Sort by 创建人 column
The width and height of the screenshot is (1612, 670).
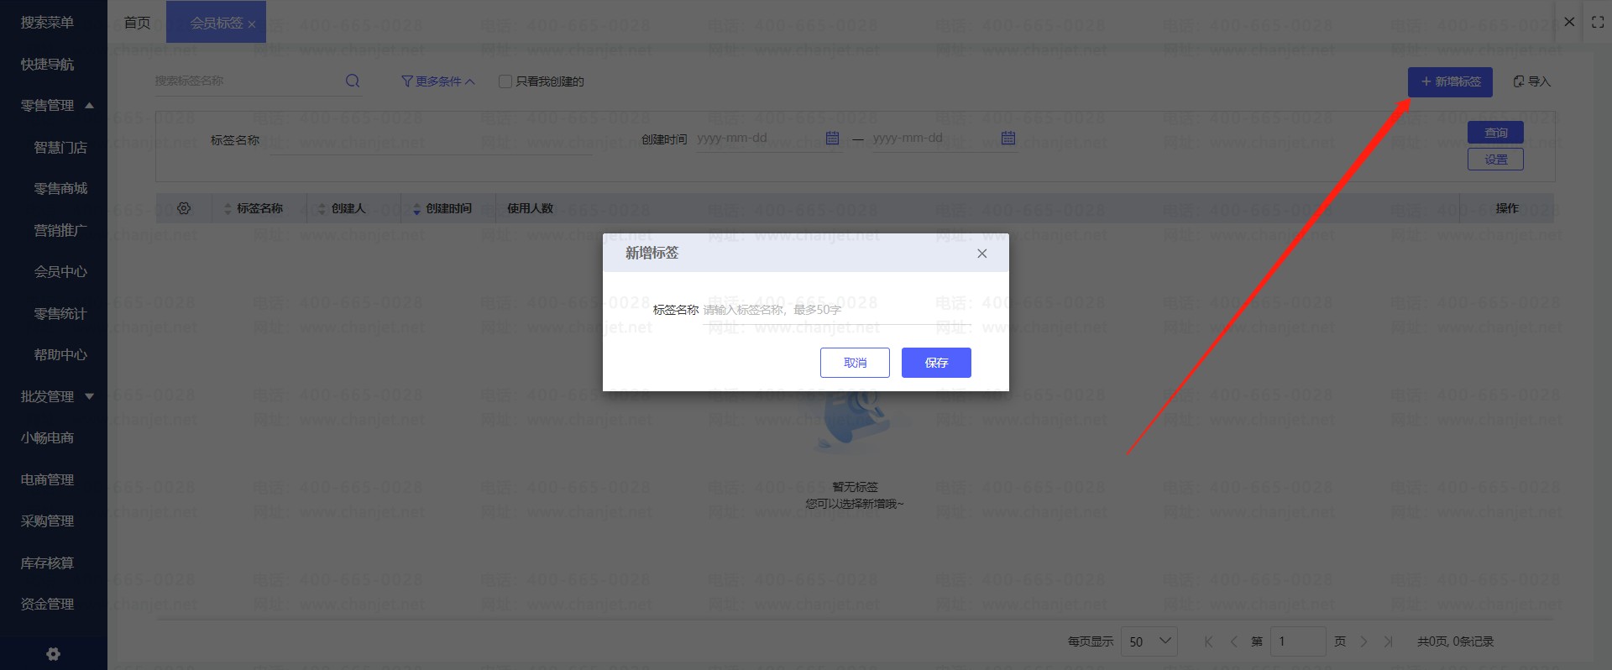pos(322,209)
